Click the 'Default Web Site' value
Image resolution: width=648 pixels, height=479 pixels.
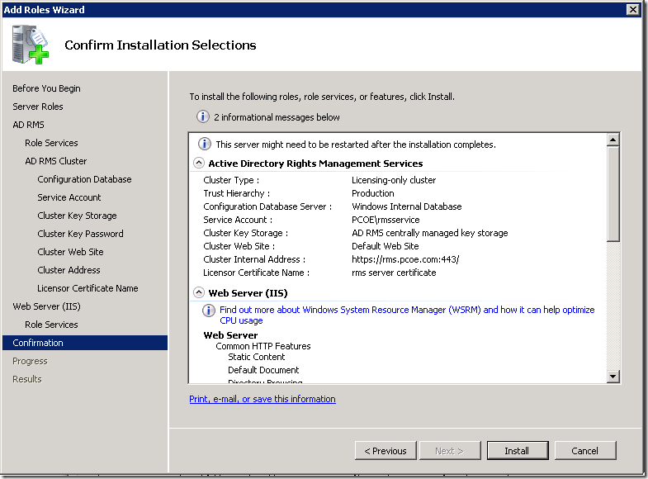pos(385,246)
